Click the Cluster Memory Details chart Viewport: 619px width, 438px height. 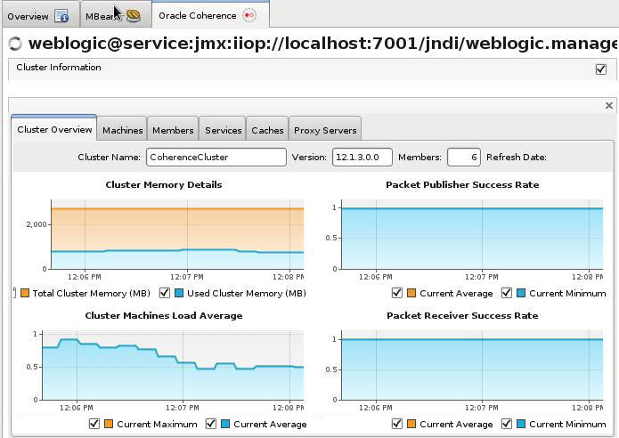click(177, 234)
